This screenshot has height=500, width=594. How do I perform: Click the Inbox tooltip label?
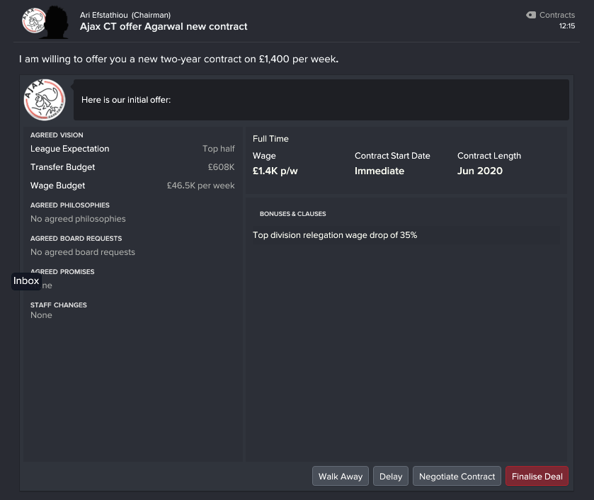tap(26, 281)
